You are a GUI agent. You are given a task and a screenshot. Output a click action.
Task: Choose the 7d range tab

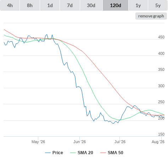tap(70, 5)
